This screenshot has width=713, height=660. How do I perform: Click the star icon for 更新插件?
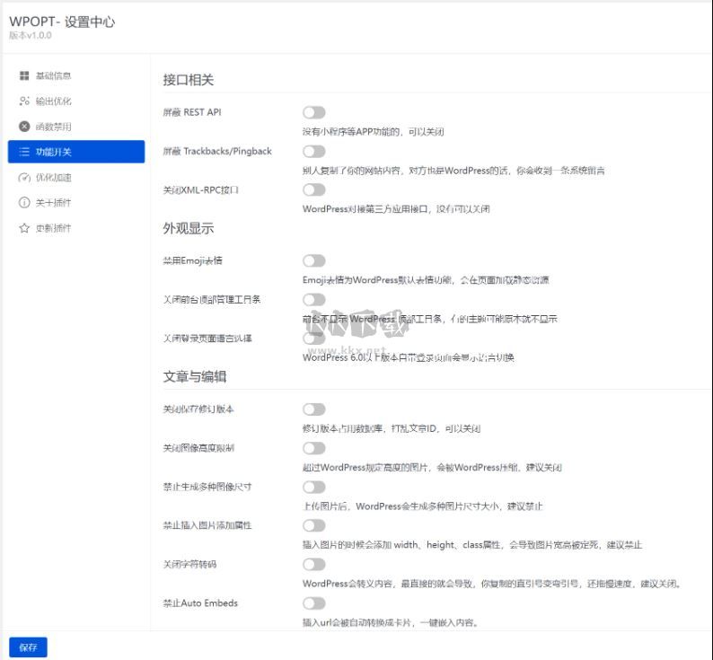pyautogui.click(x=24, y=228)
